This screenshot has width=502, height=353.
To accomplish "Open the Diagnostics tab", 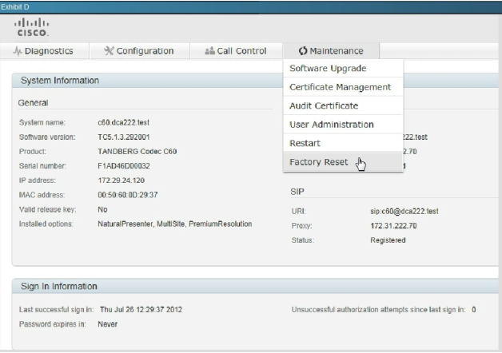I will coord(45,51).
